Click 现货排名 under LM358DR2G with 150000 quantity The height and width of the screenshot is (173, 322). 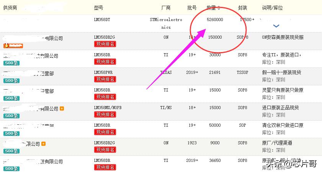[x=105, y=44]
